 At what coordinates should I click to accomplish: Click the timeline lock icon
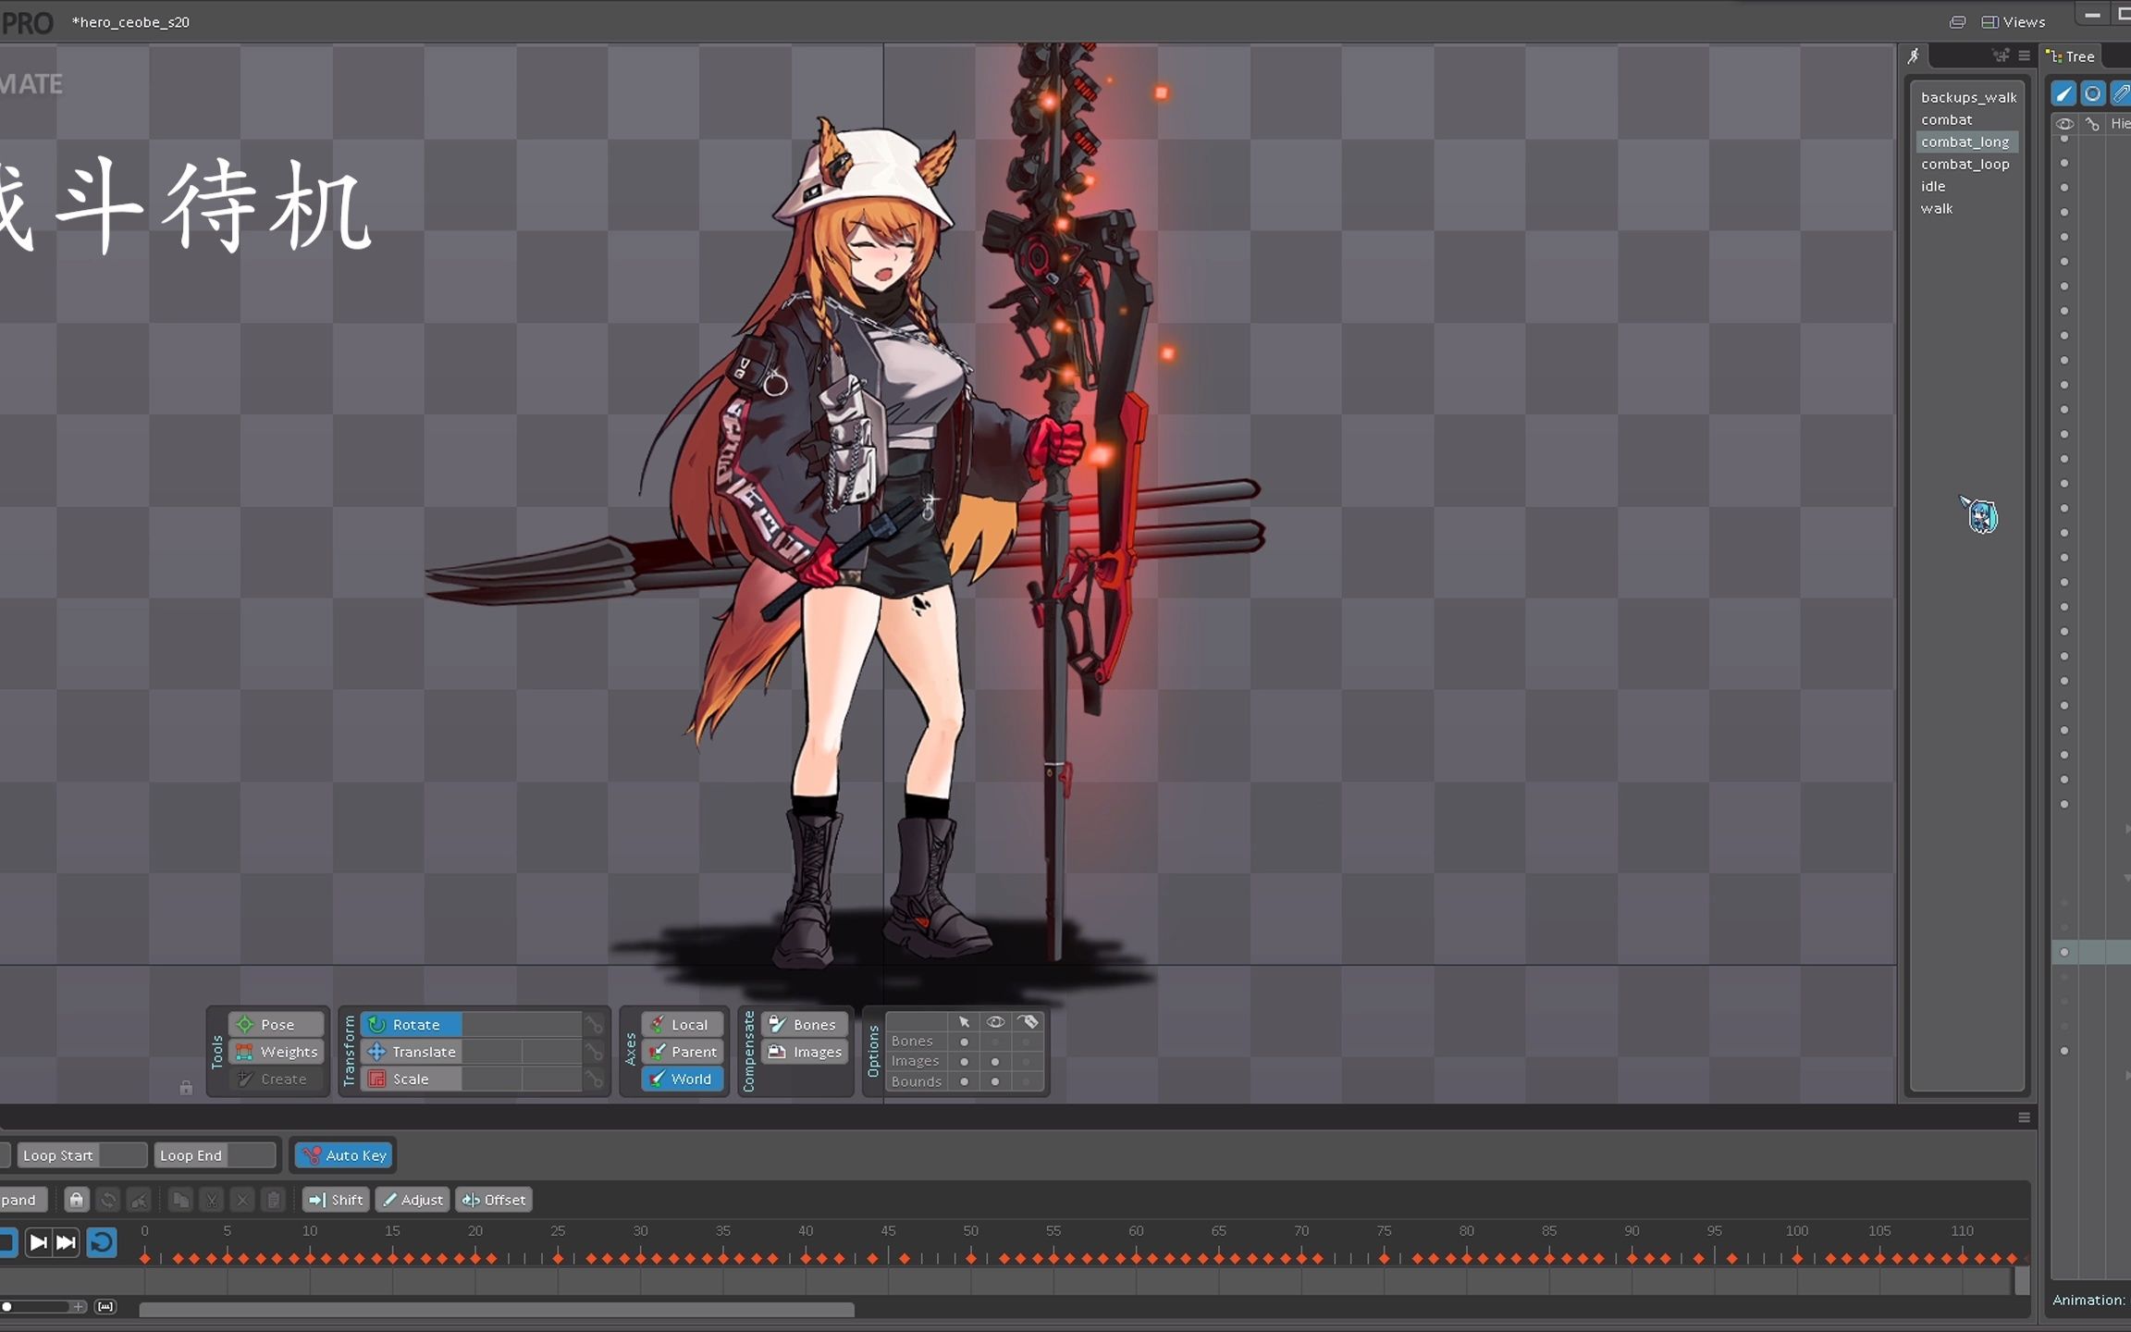(77, 1200)
